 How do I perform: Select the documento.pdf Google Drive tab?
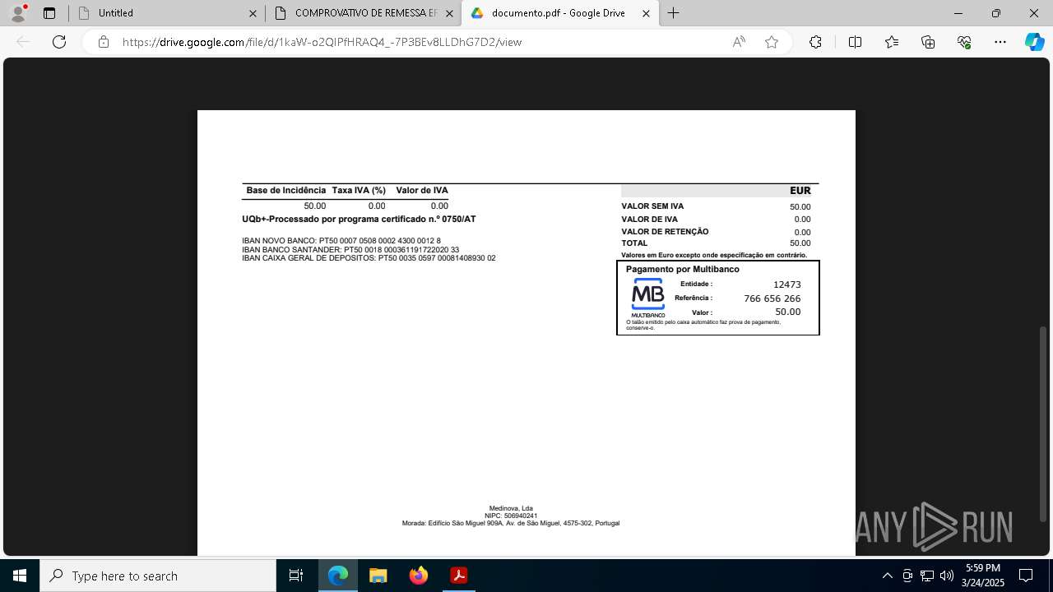click(x=559, y=13)
